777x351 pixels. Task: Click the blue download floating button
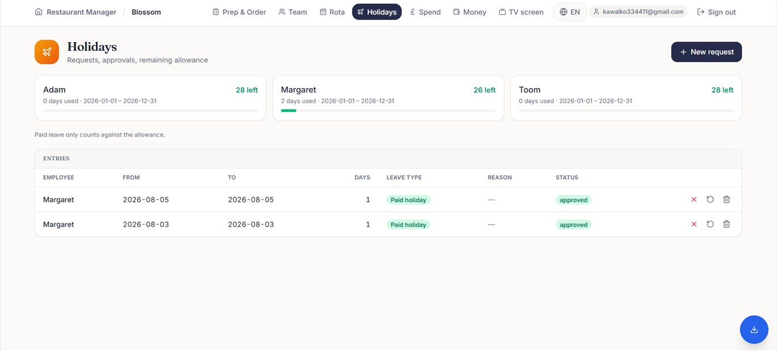pos(754,329)
